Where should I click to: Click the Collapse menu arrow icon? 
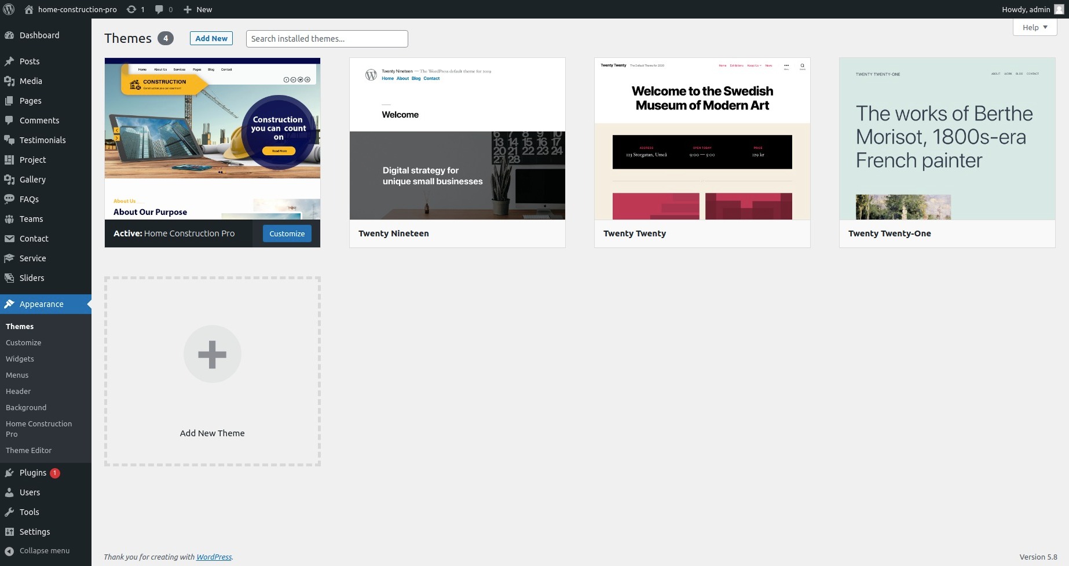point(9,551)
